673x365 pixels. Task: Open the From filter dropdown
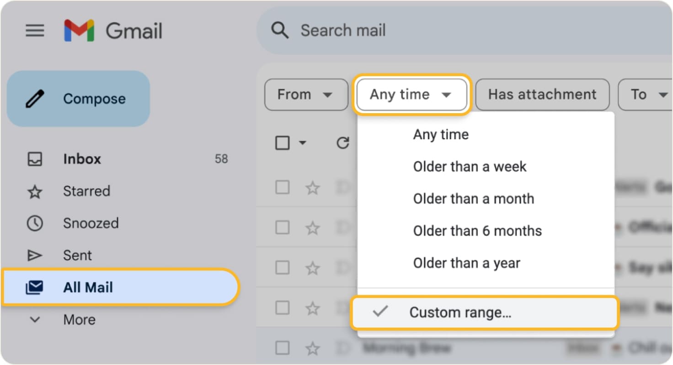pos(305,94)
